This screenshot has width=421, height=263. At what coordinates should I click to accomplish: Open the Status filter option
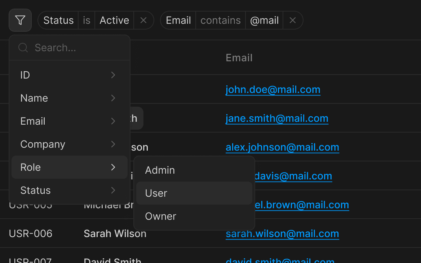[x=36, y=190]
